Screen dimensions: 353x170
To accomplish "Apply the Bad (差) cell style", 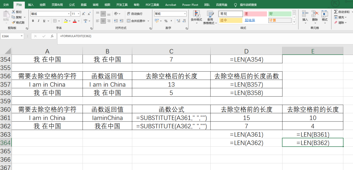I will (x=255, y=14).
